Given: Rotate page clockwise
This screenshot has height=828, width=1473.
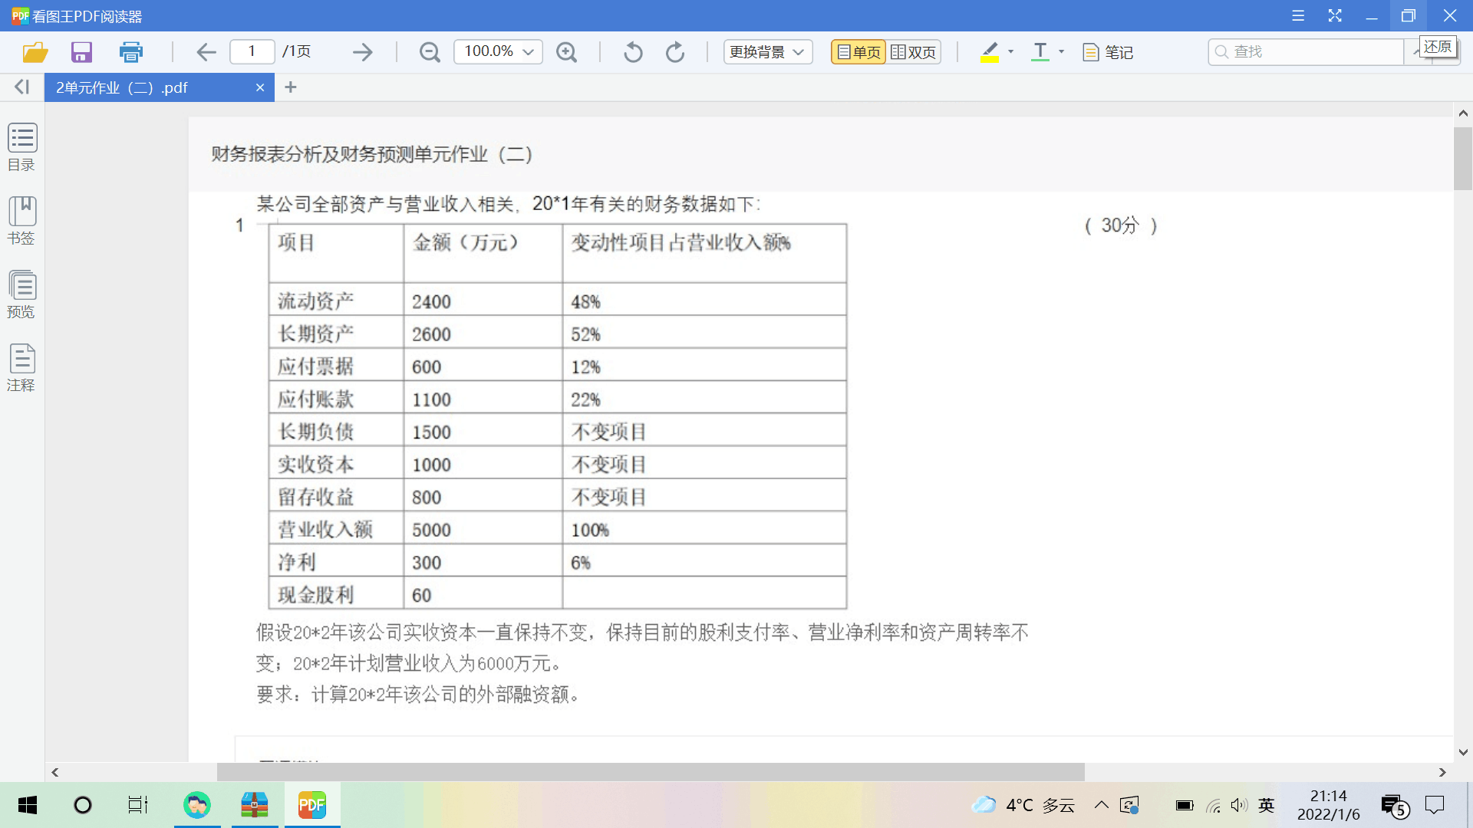Looking at the screenshot, I should point(675,52).
